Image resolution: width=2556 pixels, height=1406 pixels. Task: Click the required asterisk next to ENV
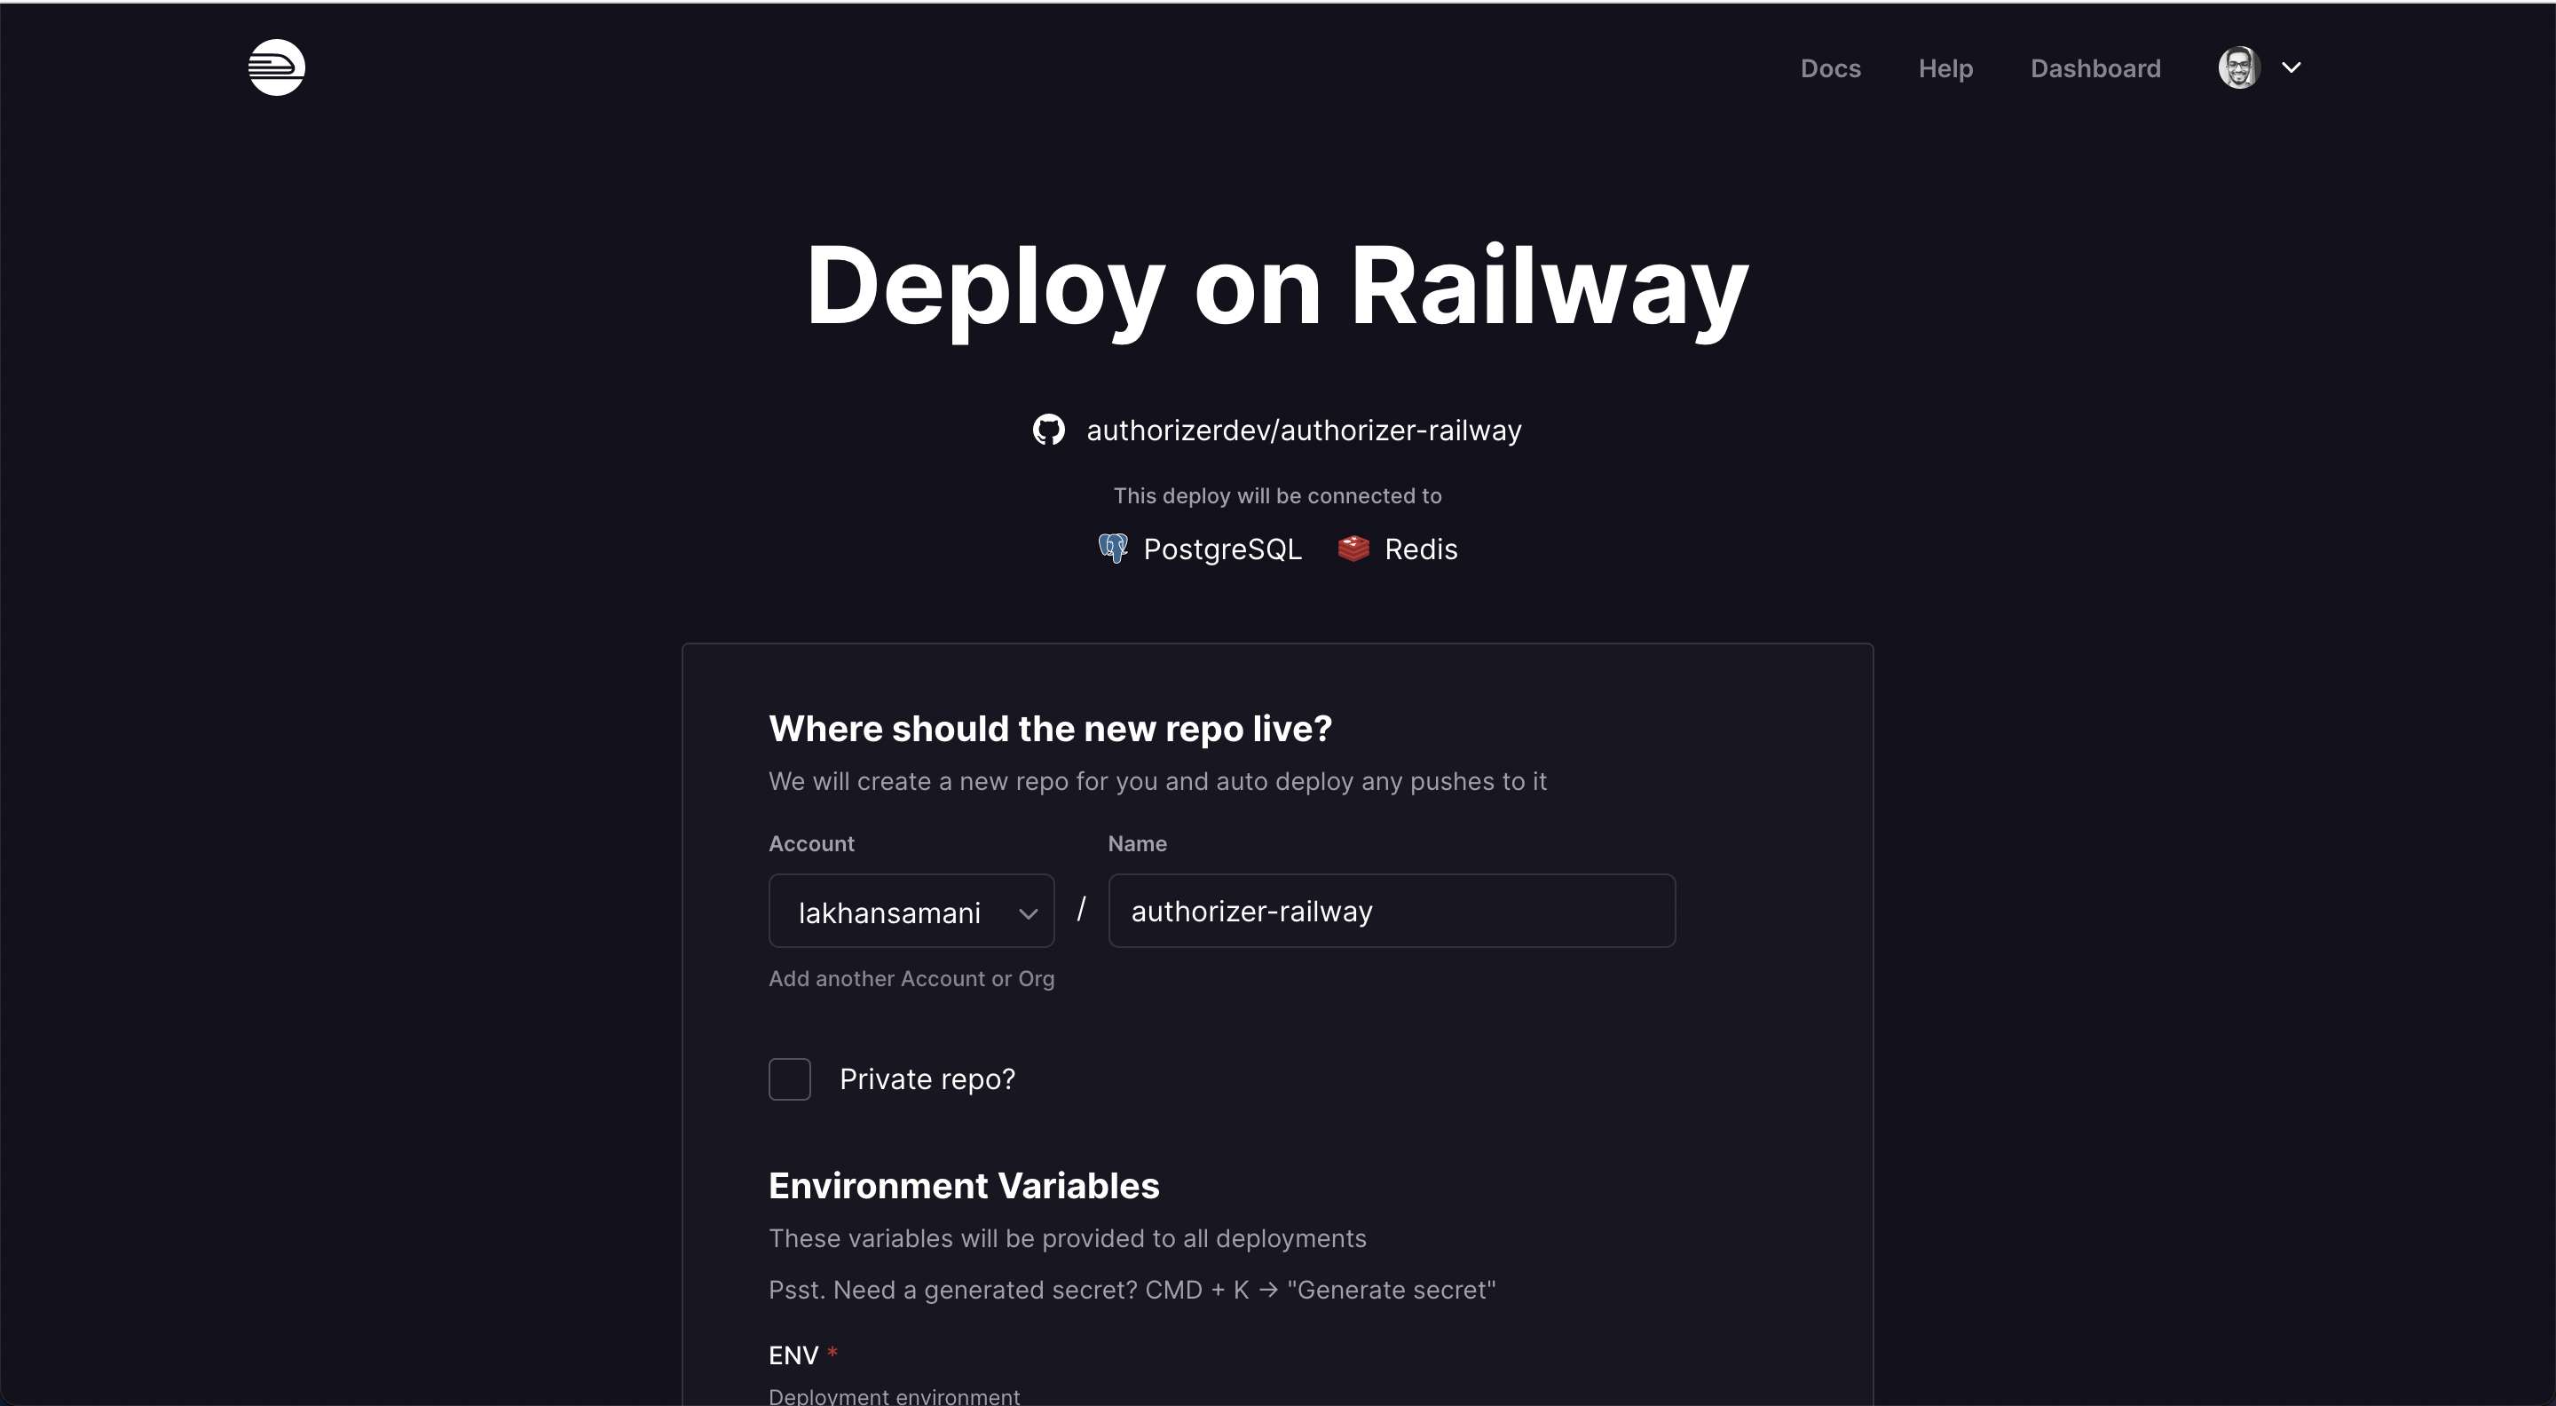pyautogui.click(x=832, y=1353)
